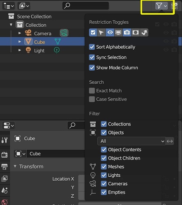Uncheck Object Children filter
Viewport: 182px width, 205px height.
coord(104,158)
